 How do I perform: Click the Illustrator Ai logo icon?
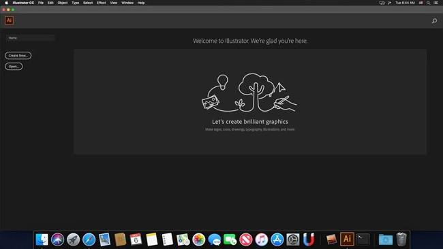coord(9,20)
